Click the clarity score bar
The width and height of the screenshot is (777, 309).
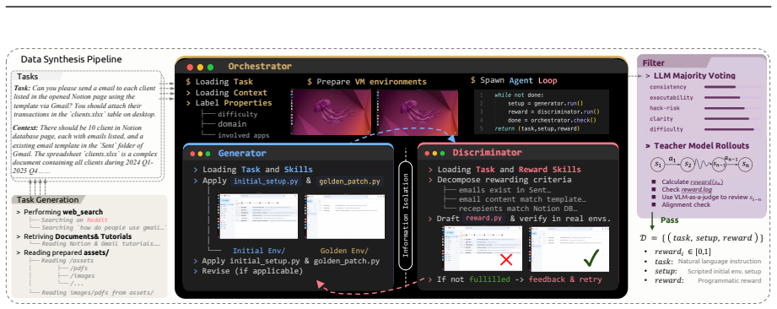tap(732, 118)
